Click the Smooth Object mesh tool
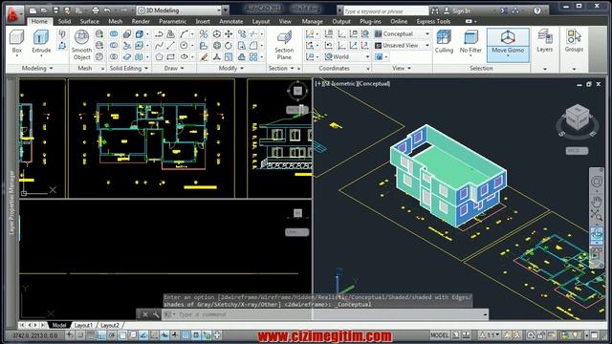The height and width of the screenshot is (344, 612). 81,45
